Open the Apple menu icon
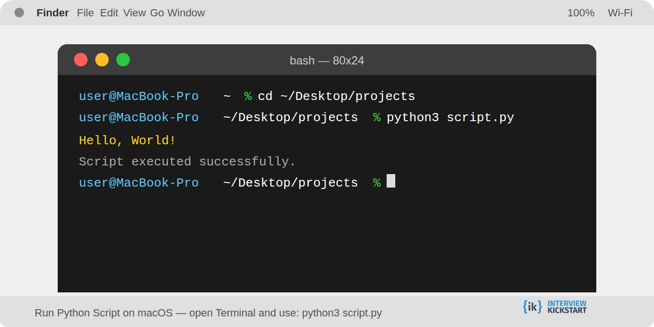Screen dimensions: 654x327 19,13
